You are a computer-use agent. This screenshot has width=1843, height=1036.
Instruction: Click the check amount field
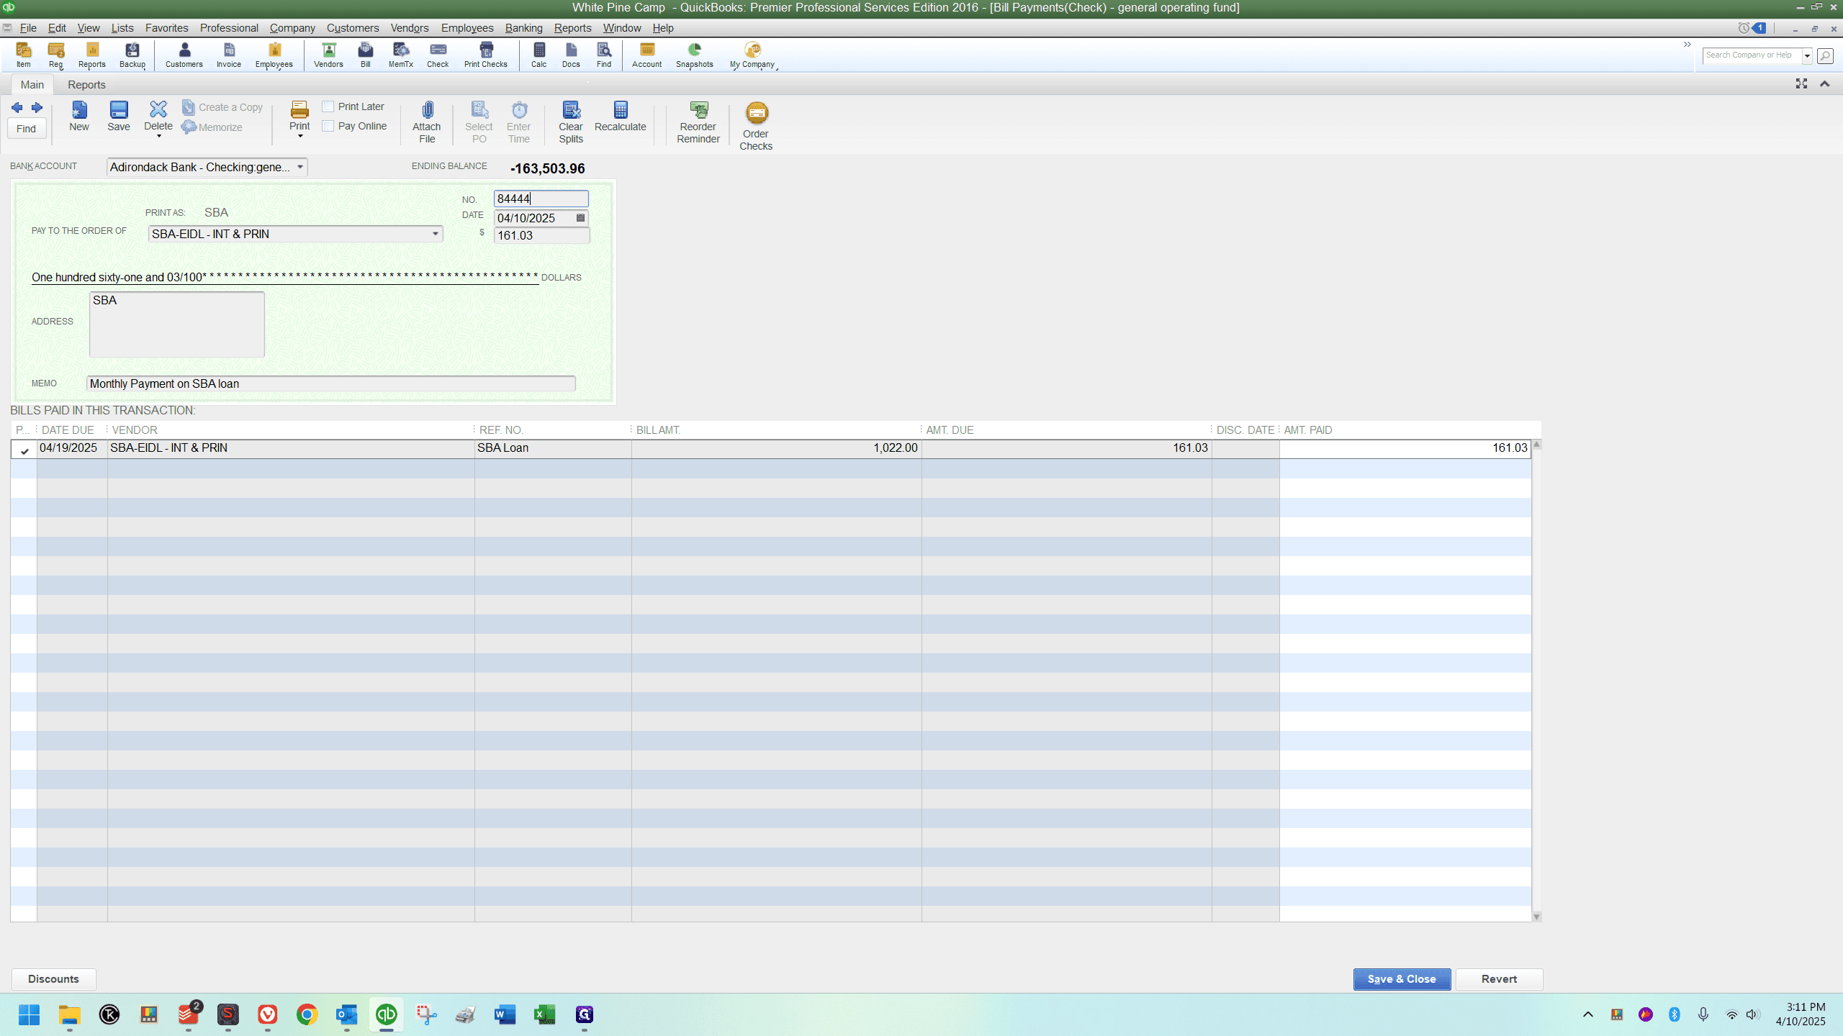[x=541, y=235]
